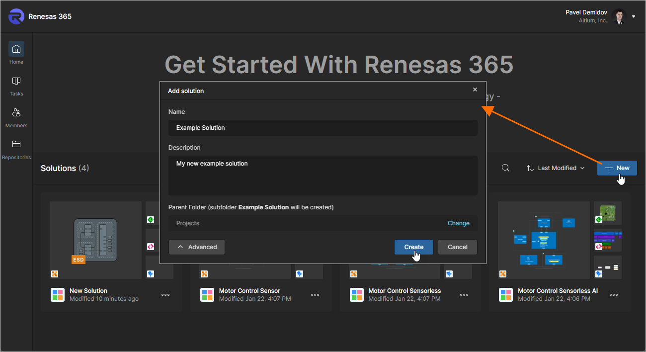Click the New solution button

pos(617,168)
